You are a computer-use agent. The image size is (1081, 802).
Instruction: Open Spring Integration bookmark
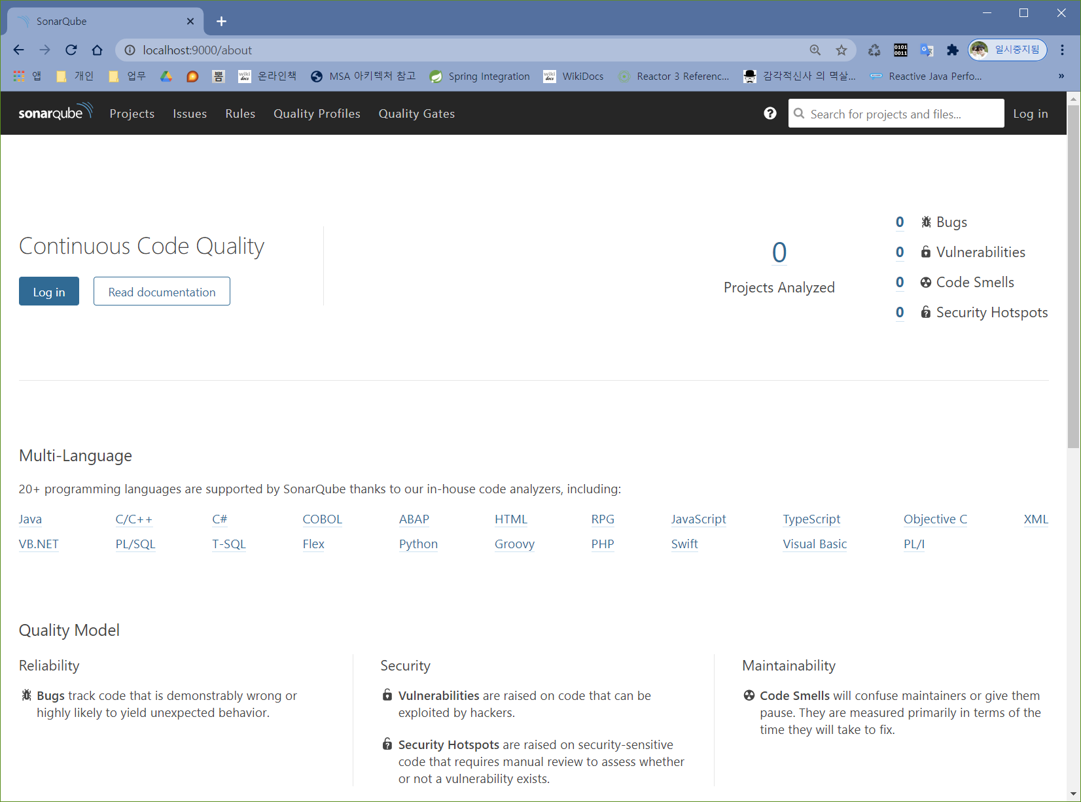coord(480,76)
